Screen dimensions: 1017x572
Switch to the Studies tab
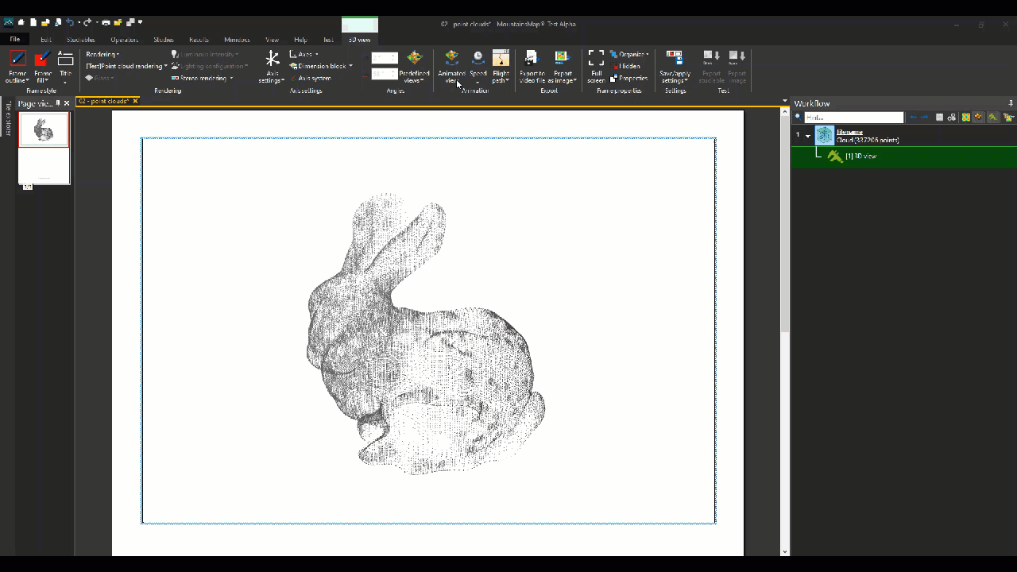tap(164, 40)
